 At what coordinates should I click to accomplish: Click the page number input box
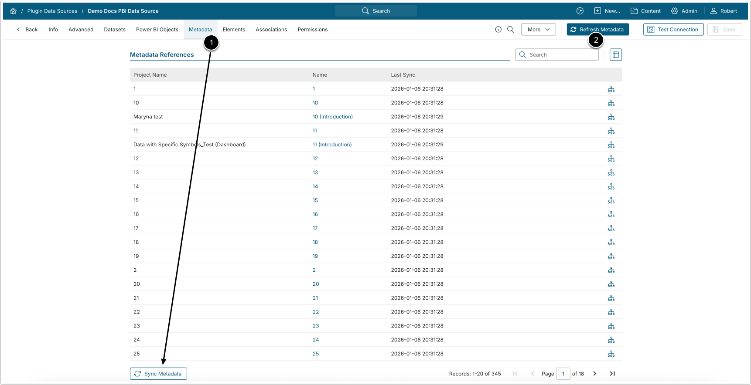click(x=563, y=374)
